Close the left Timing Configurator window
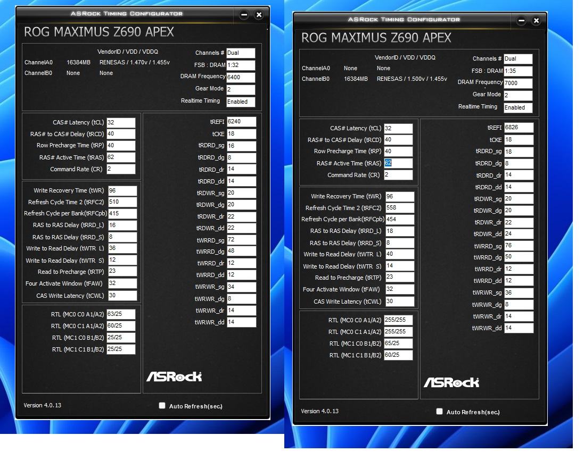 pos(259,15)
